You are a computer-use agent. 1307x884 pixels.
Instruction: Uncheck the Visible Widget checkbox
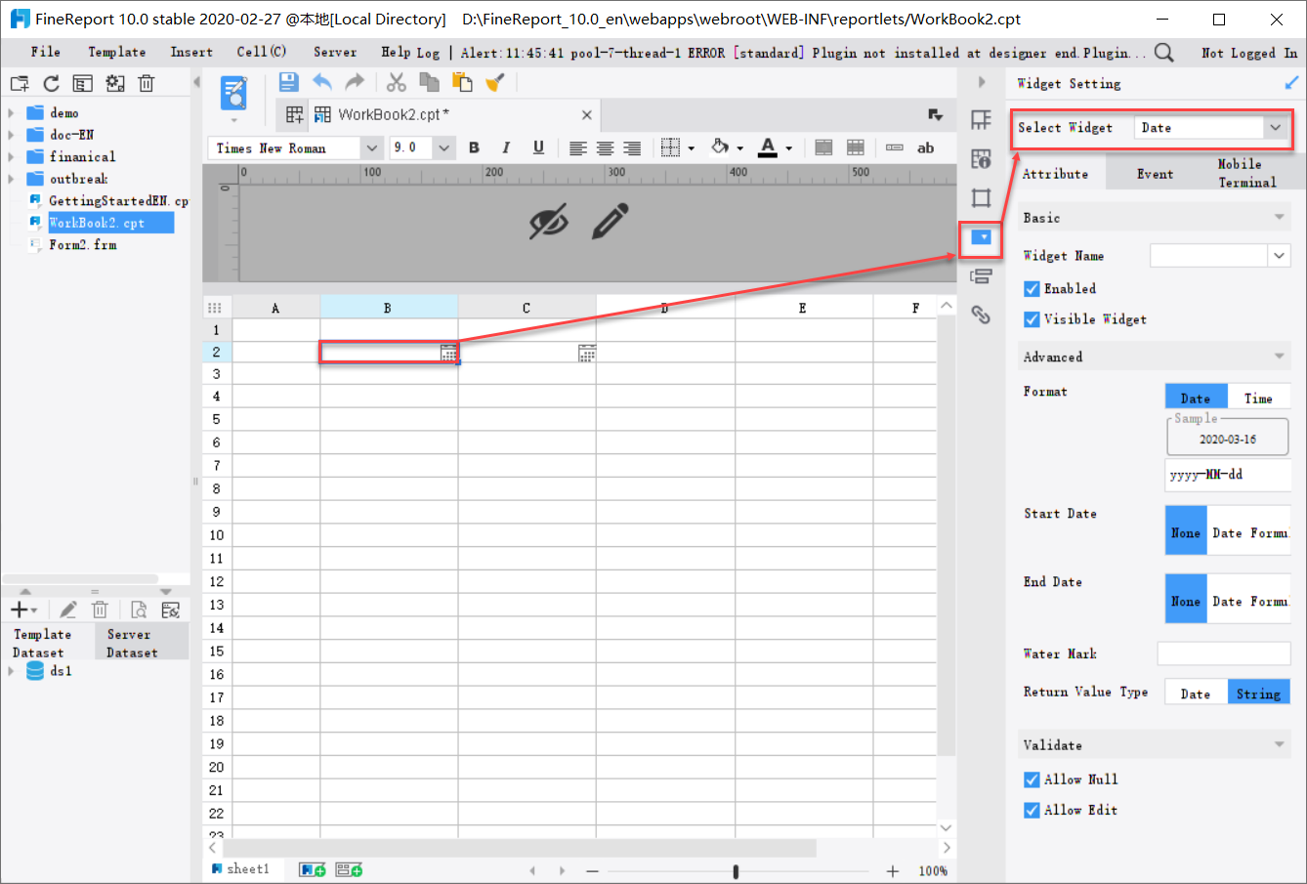1032,319
